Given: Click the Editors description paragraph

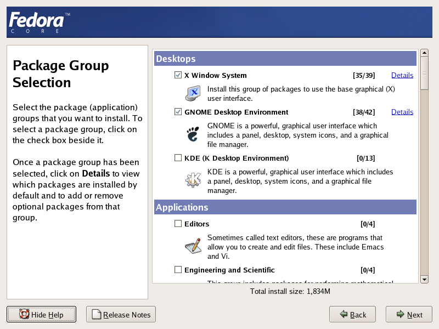Looking at the screenshot, I should (x=295, y=247).
